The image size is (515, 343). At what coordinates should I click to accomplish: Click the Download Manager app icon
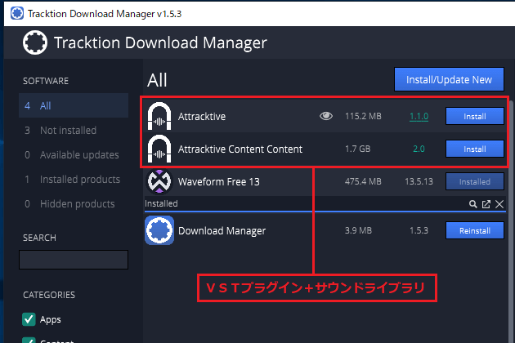click(x=160, y=231)
